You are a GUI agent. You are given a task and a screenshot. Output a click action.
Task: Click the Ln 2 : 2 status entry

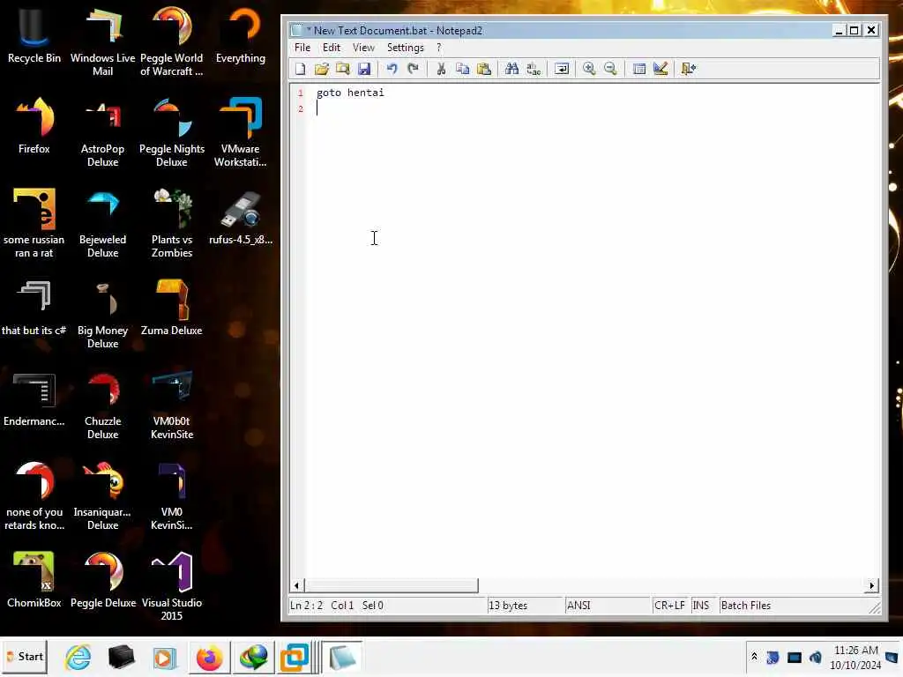point(306,606)
